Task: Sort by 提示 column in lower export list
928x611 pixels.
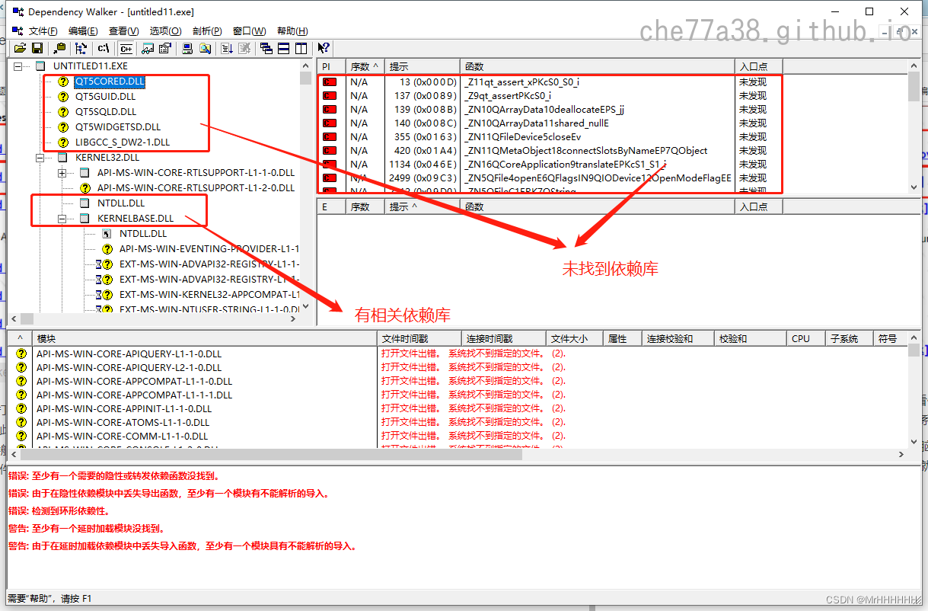Action: coord(422,206)
